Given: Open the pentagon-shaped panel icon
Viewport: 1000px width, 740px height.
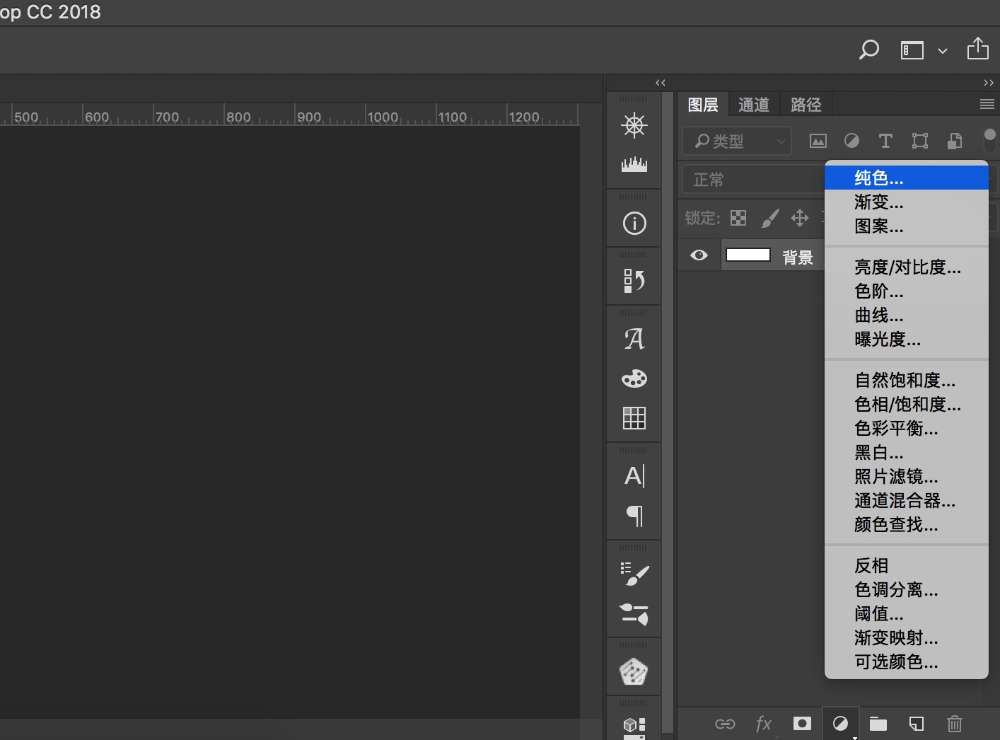Looking at the screenshot, I should [x=634, y=671].
